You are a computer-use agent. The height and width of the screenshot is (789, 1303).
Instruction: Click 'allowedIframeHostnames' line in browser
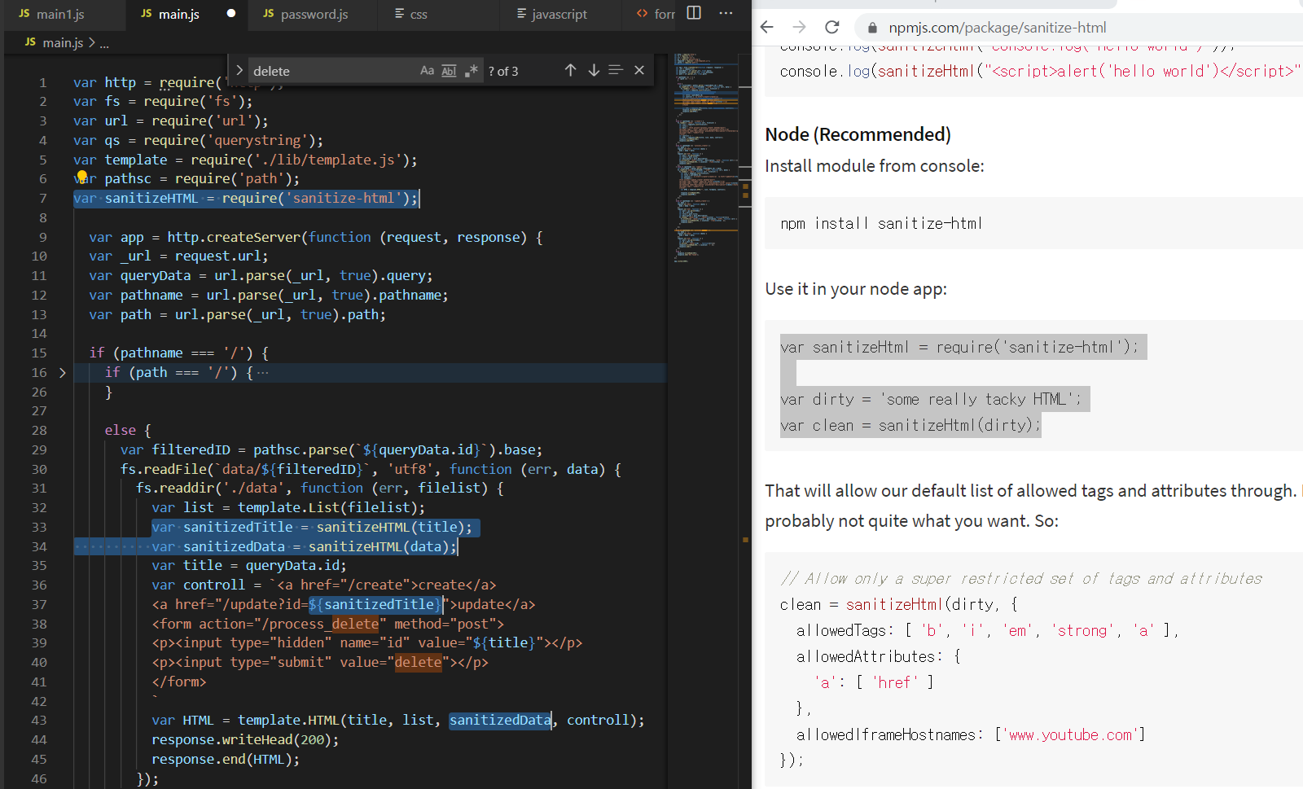(x=971, y=734)
